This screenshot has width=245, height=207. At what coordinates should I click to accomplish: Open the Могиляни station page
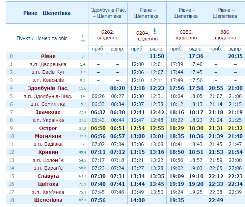48,136
